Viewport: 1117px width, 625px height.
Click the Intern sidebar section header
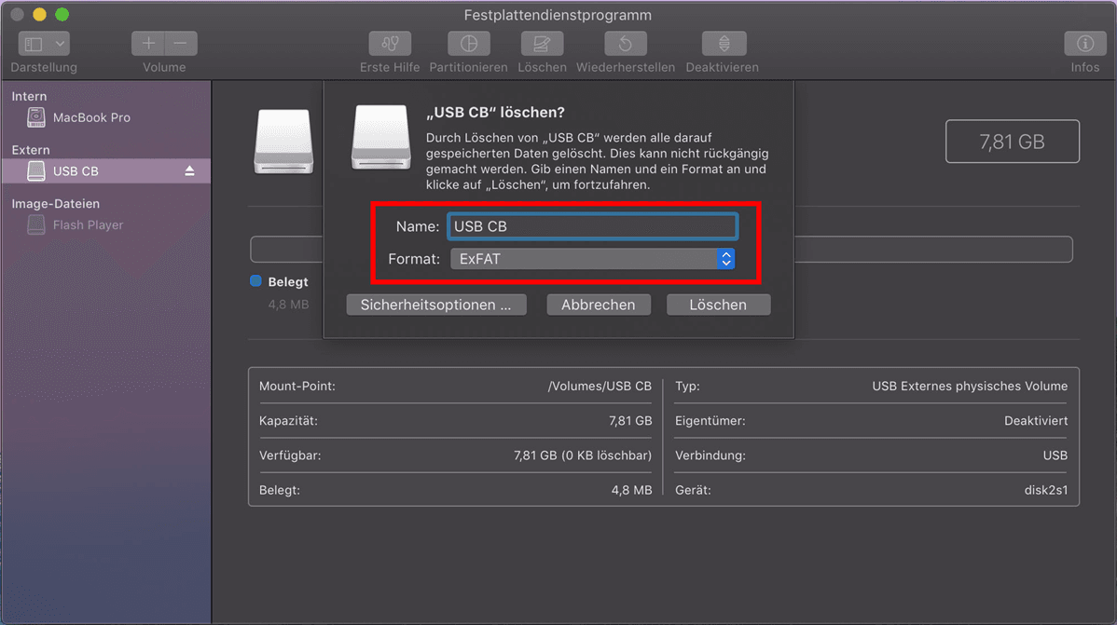pyautogui.click(x=29, y=96)
